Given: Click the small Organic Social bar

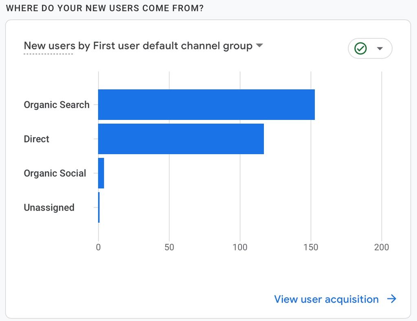Looking at the screenshot, I should click(x=101, y=173).
